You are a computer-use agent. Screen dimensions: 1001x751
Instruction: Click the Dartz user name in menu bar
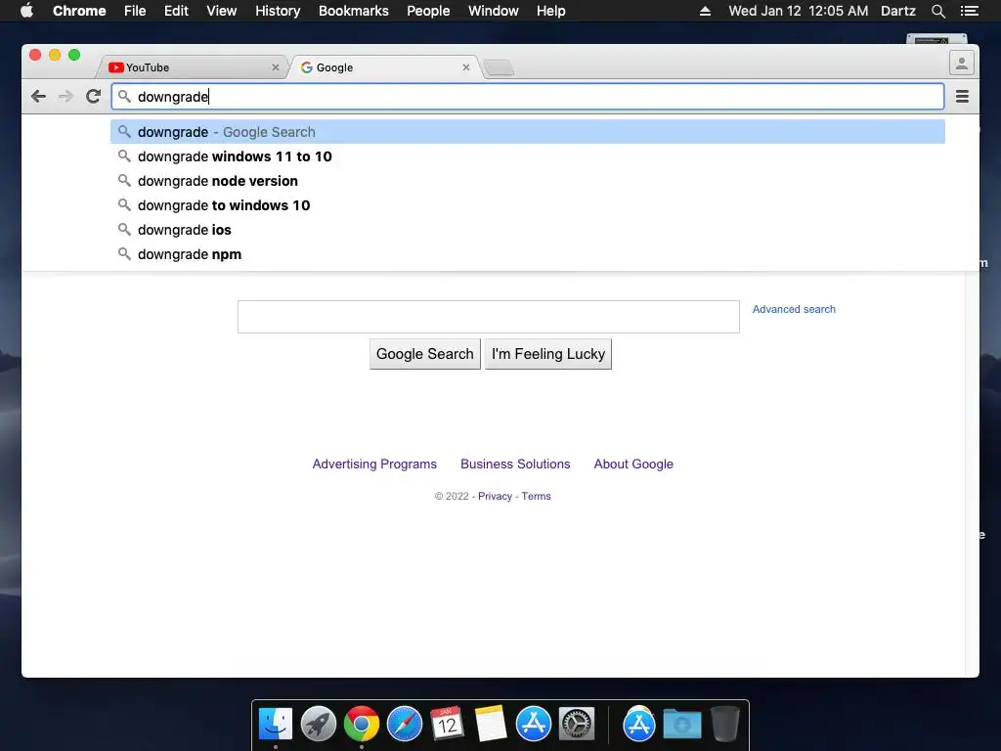pyautogui.click(x=898, y=11)
